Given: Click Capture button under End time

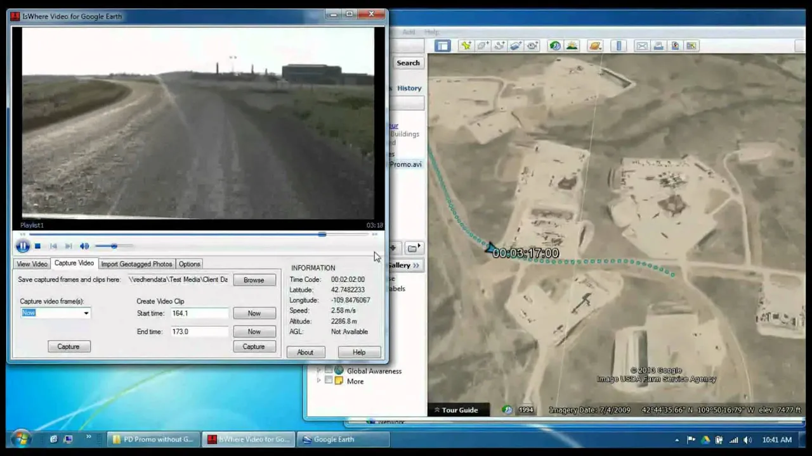Looking at the screenshot, I should (x=254, y=346).
